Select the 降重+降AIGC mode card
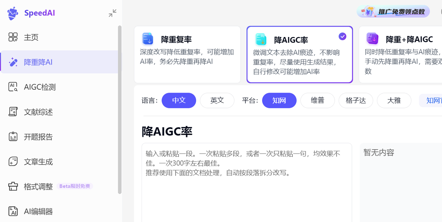The image size is (442, 222). click(x=401, y=55)
